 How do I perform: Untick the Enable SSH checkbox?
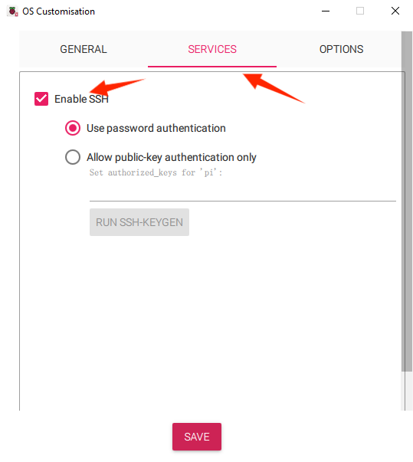[x=41, y=99]
